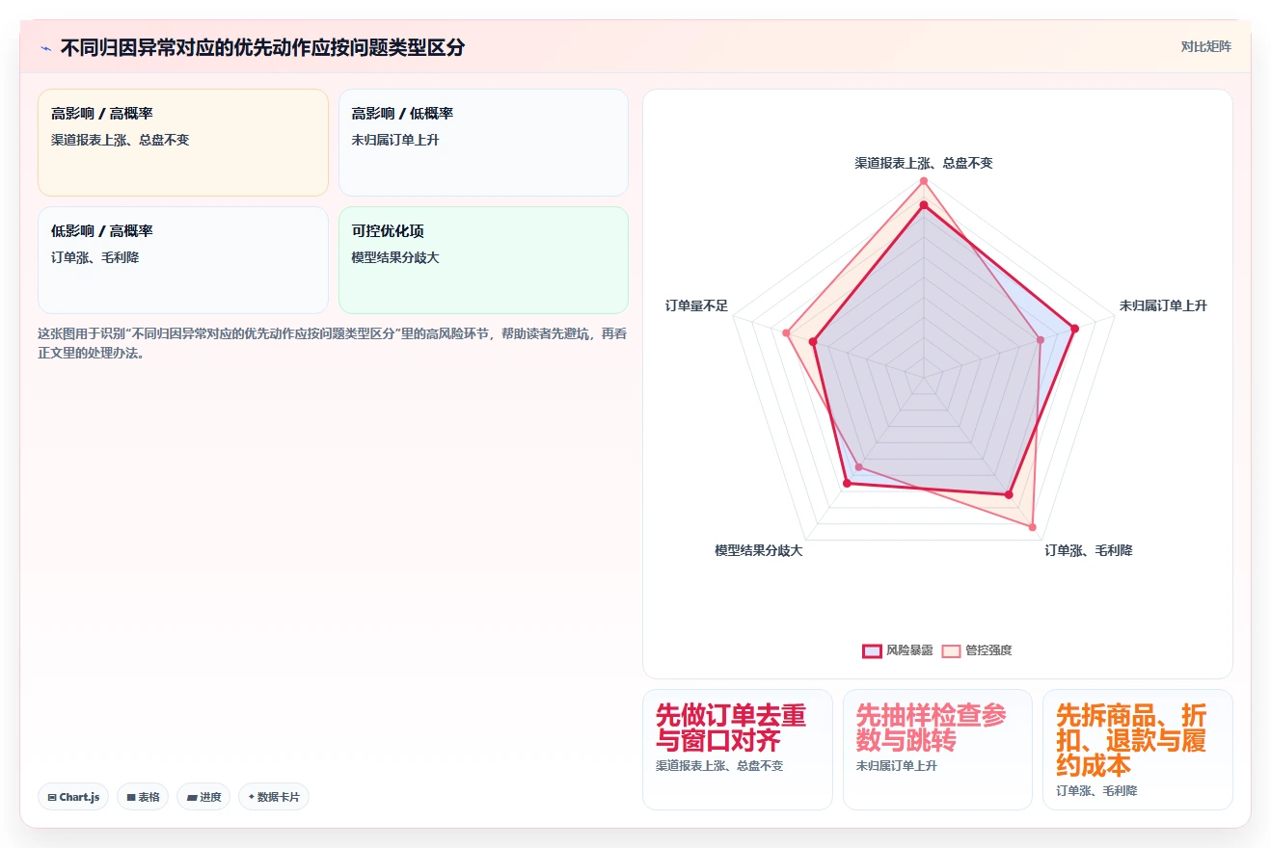
Task: Click 模型结果分歧大 text in the green card
Action: [x=395, y=257]
